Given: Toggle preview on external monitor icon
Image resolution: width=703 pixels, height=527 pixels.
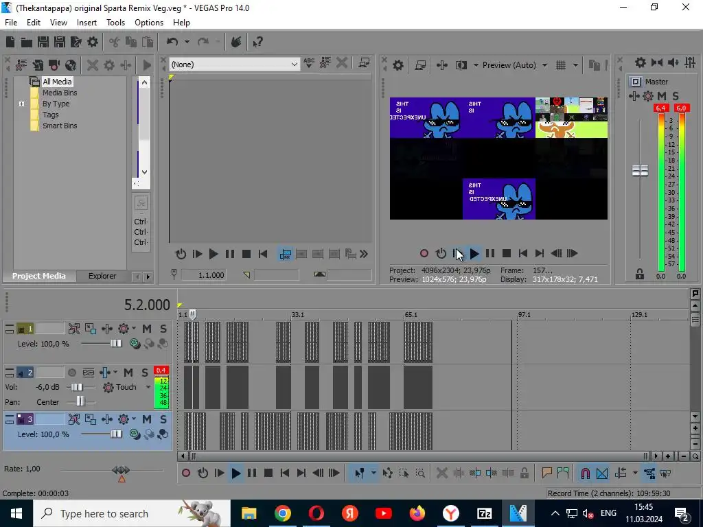Looking at the screenshot, I should pos(420,65).
